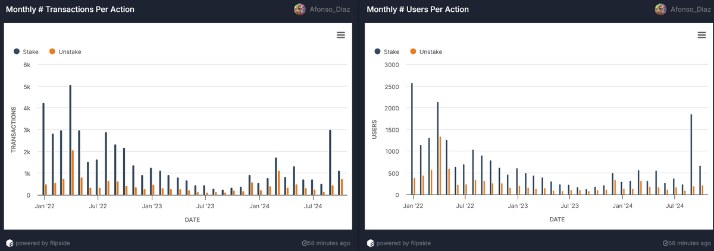The image size is (714, 251).
Task: Click 'powered by flipside' under Users chart
Action: [403, 243]
